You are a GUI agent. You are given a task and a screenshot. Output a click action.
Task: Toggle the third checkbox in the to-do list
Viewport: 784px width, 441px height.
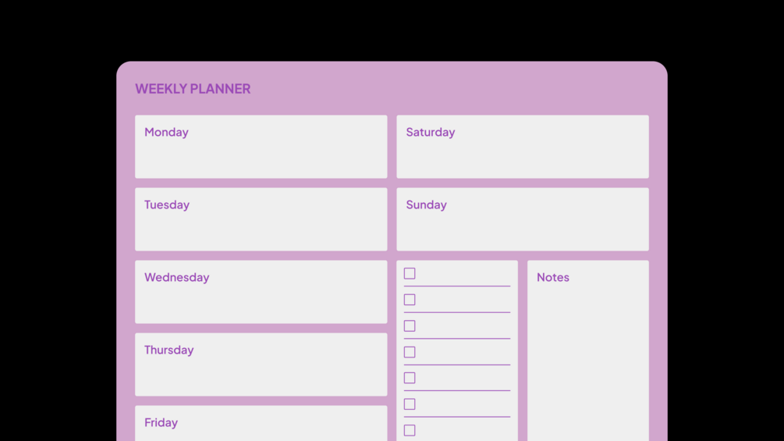410,326
